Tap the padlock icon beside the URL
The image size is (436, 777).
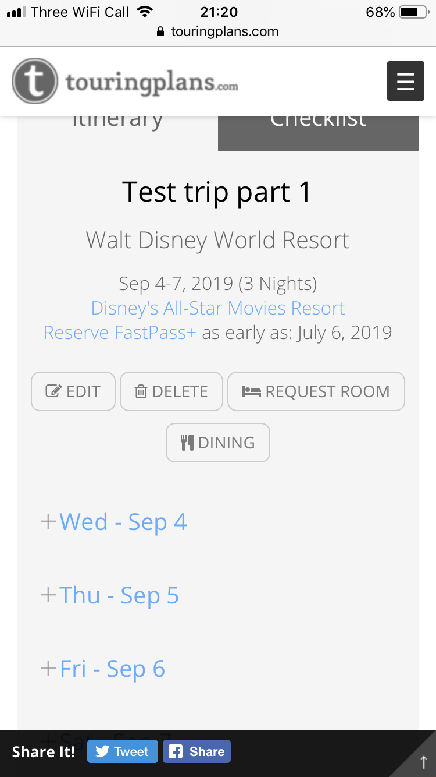161,32
